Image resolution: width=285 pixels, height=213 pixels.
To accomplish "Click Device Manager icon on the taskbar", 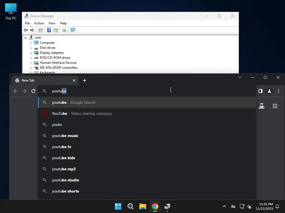I will click(x=167, y=206).
